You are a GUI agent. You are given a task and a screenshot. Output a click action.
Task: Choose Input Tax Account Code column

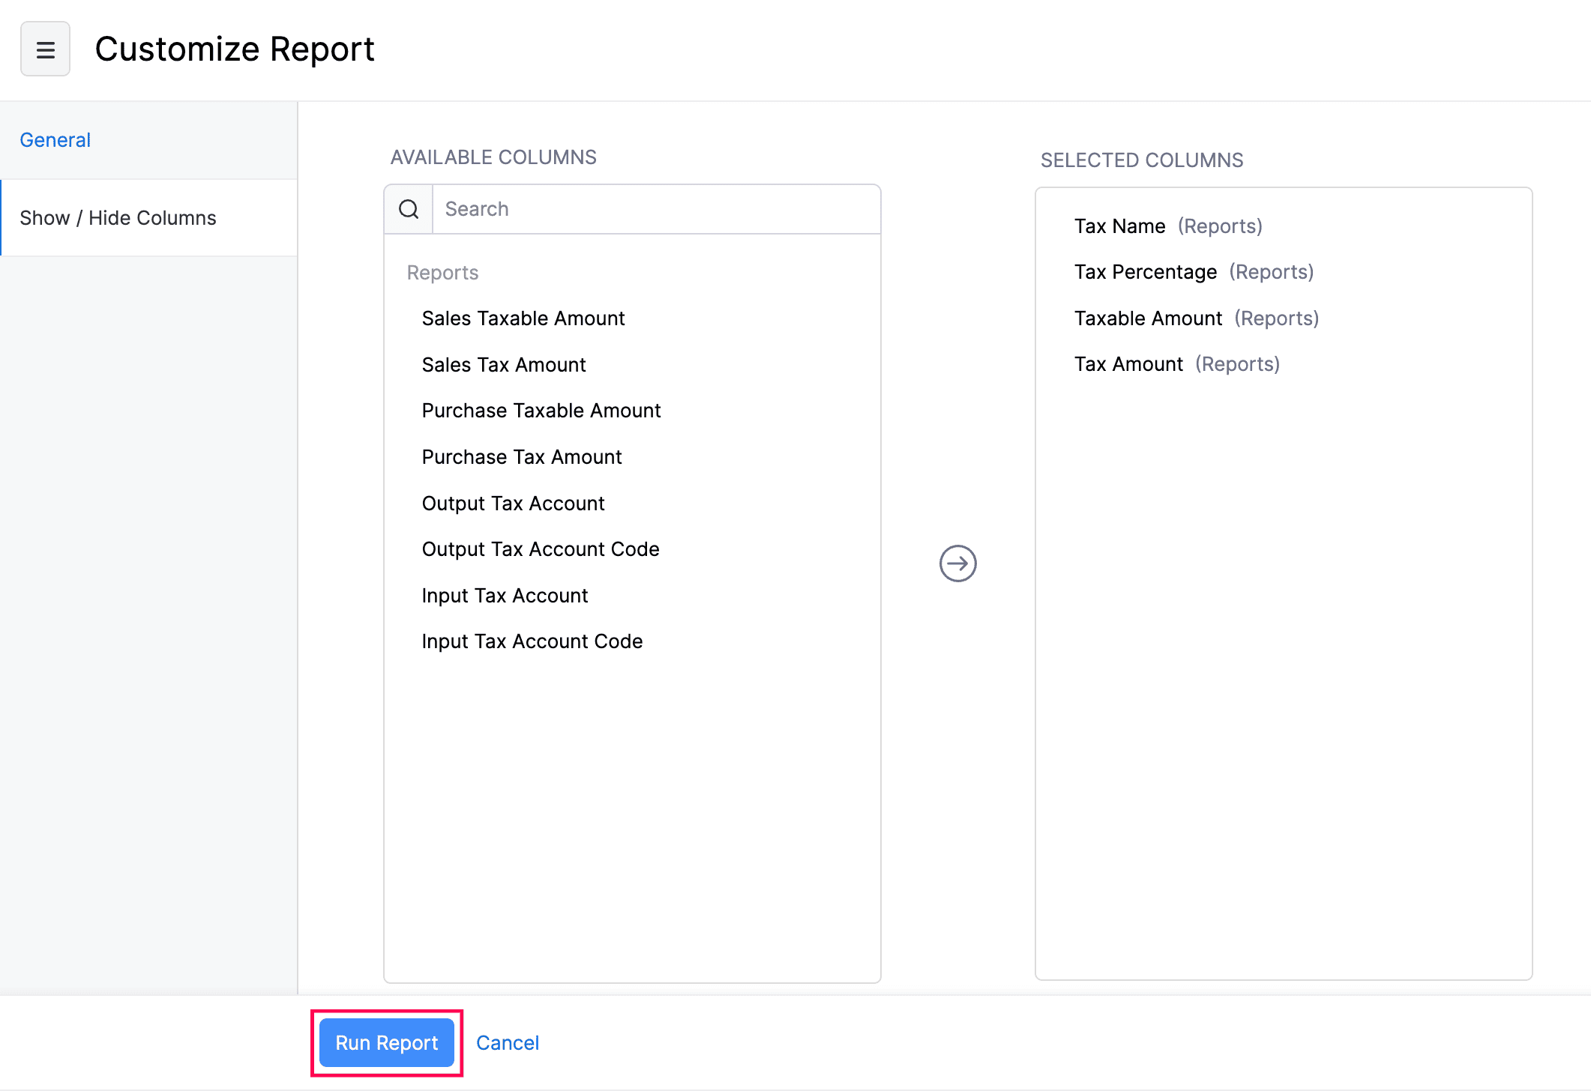[x=532, y=641]
